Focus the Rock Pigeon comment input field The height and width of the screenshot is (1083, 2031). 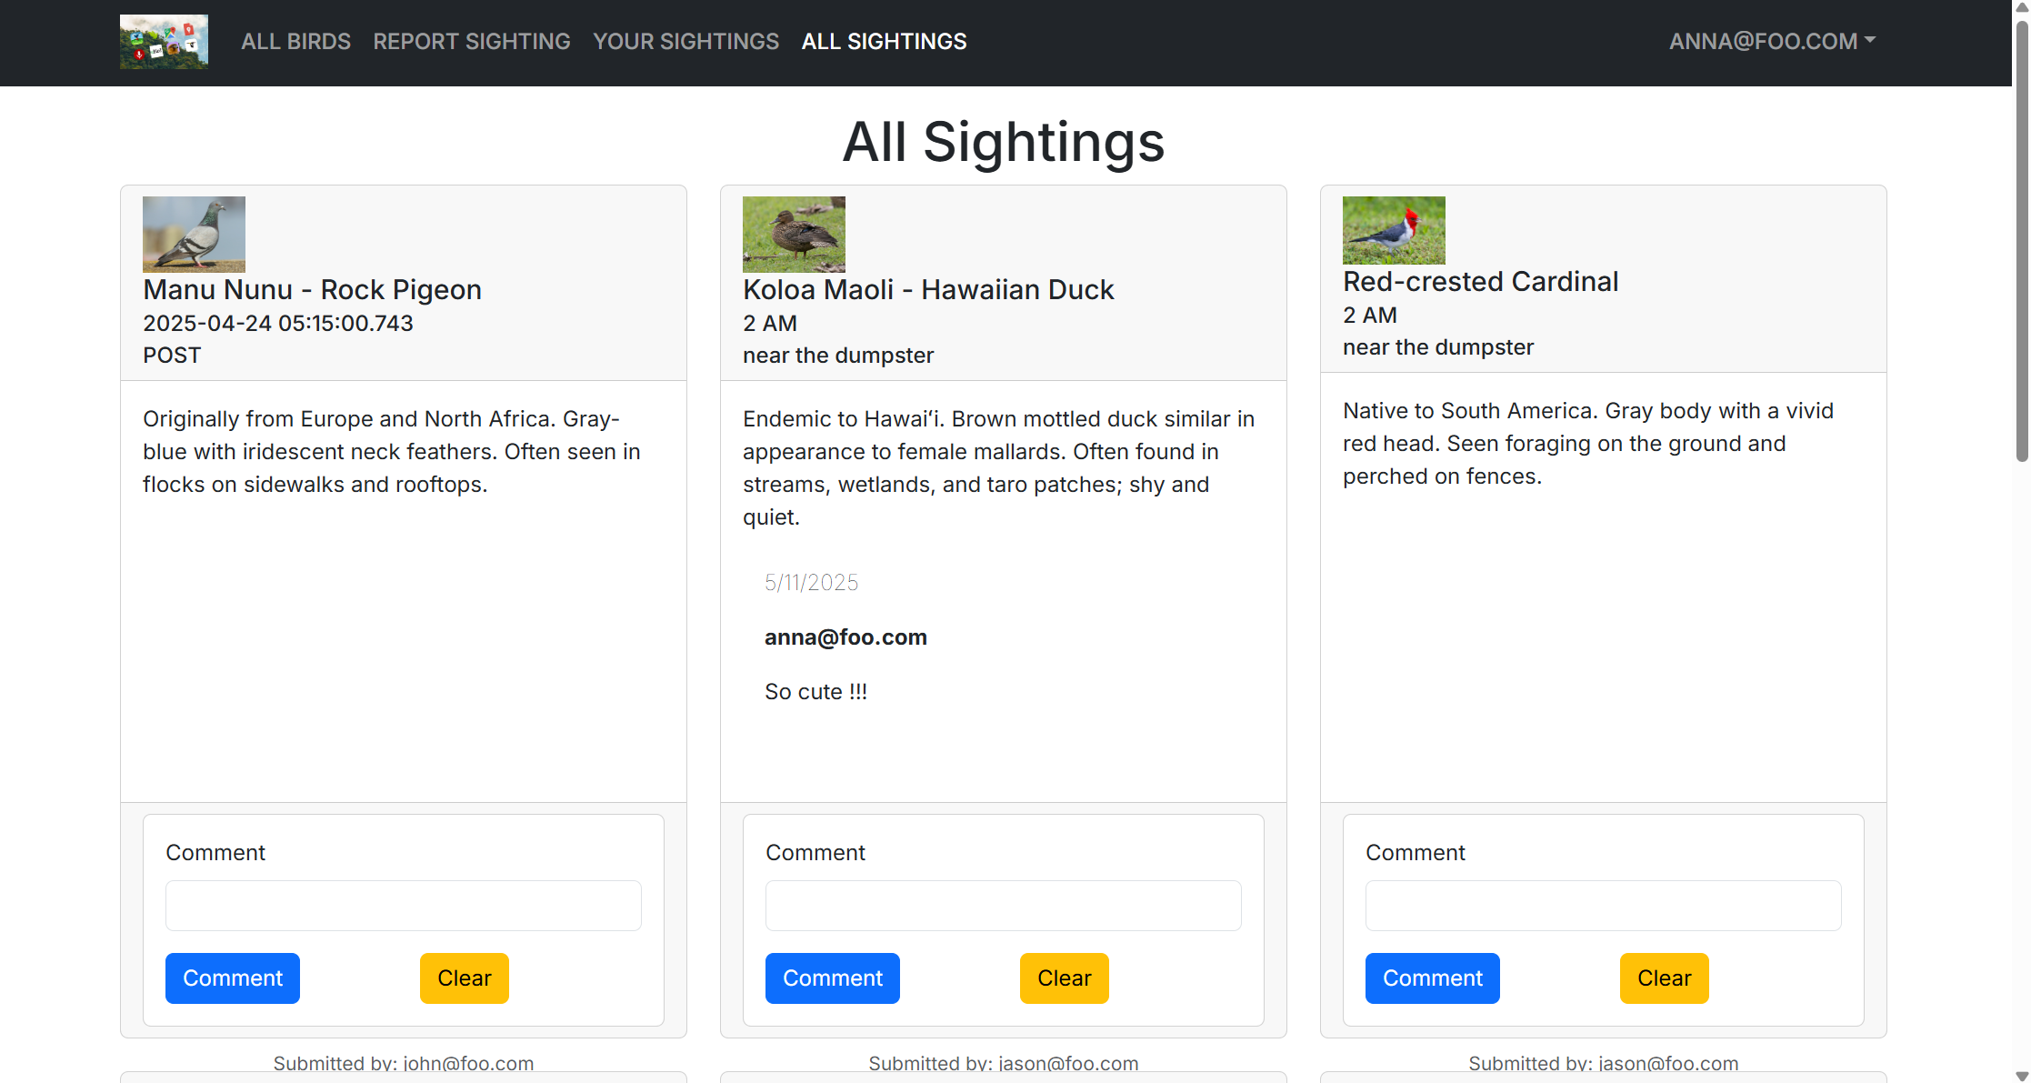click(x=403, y=905)
